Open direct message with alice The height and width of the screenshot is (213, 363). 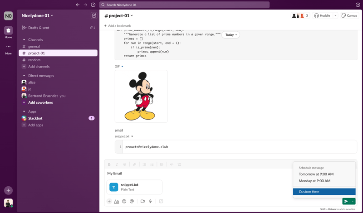[x=58, y=82]
